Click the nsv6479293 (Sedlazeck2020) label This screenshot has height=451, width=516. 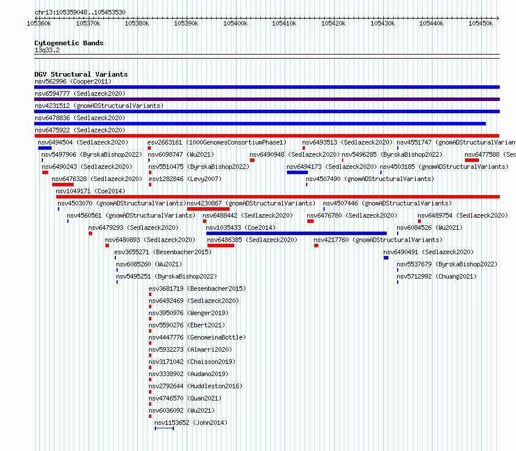tap(133, 228)
